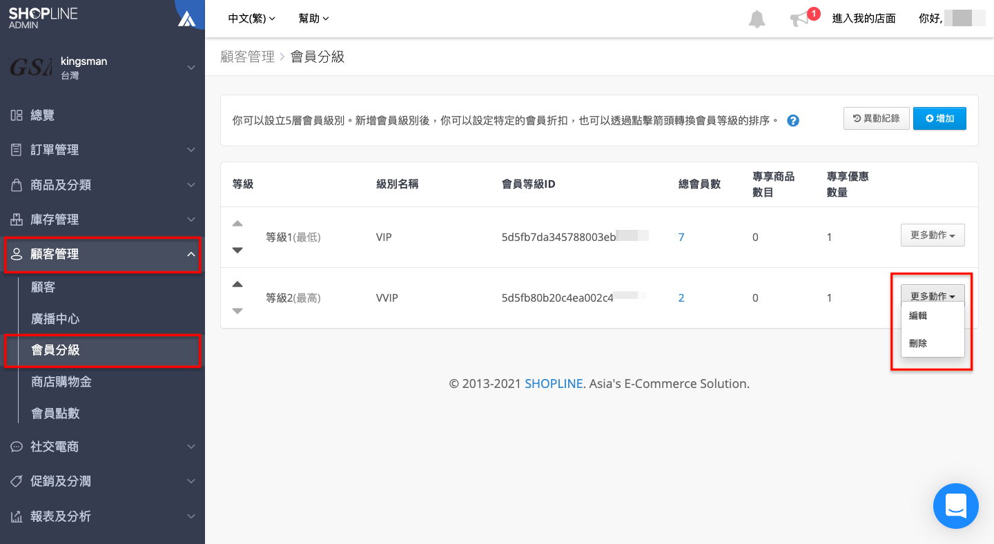The width and height of the screenshot is (994, 544).
Task: Expand 庫存管理 menu
Action: tap(102, 220)
